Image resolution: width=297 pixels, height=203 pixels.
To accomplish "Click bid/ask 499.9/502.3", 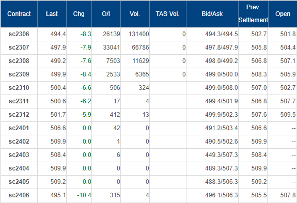I will 222,115.
